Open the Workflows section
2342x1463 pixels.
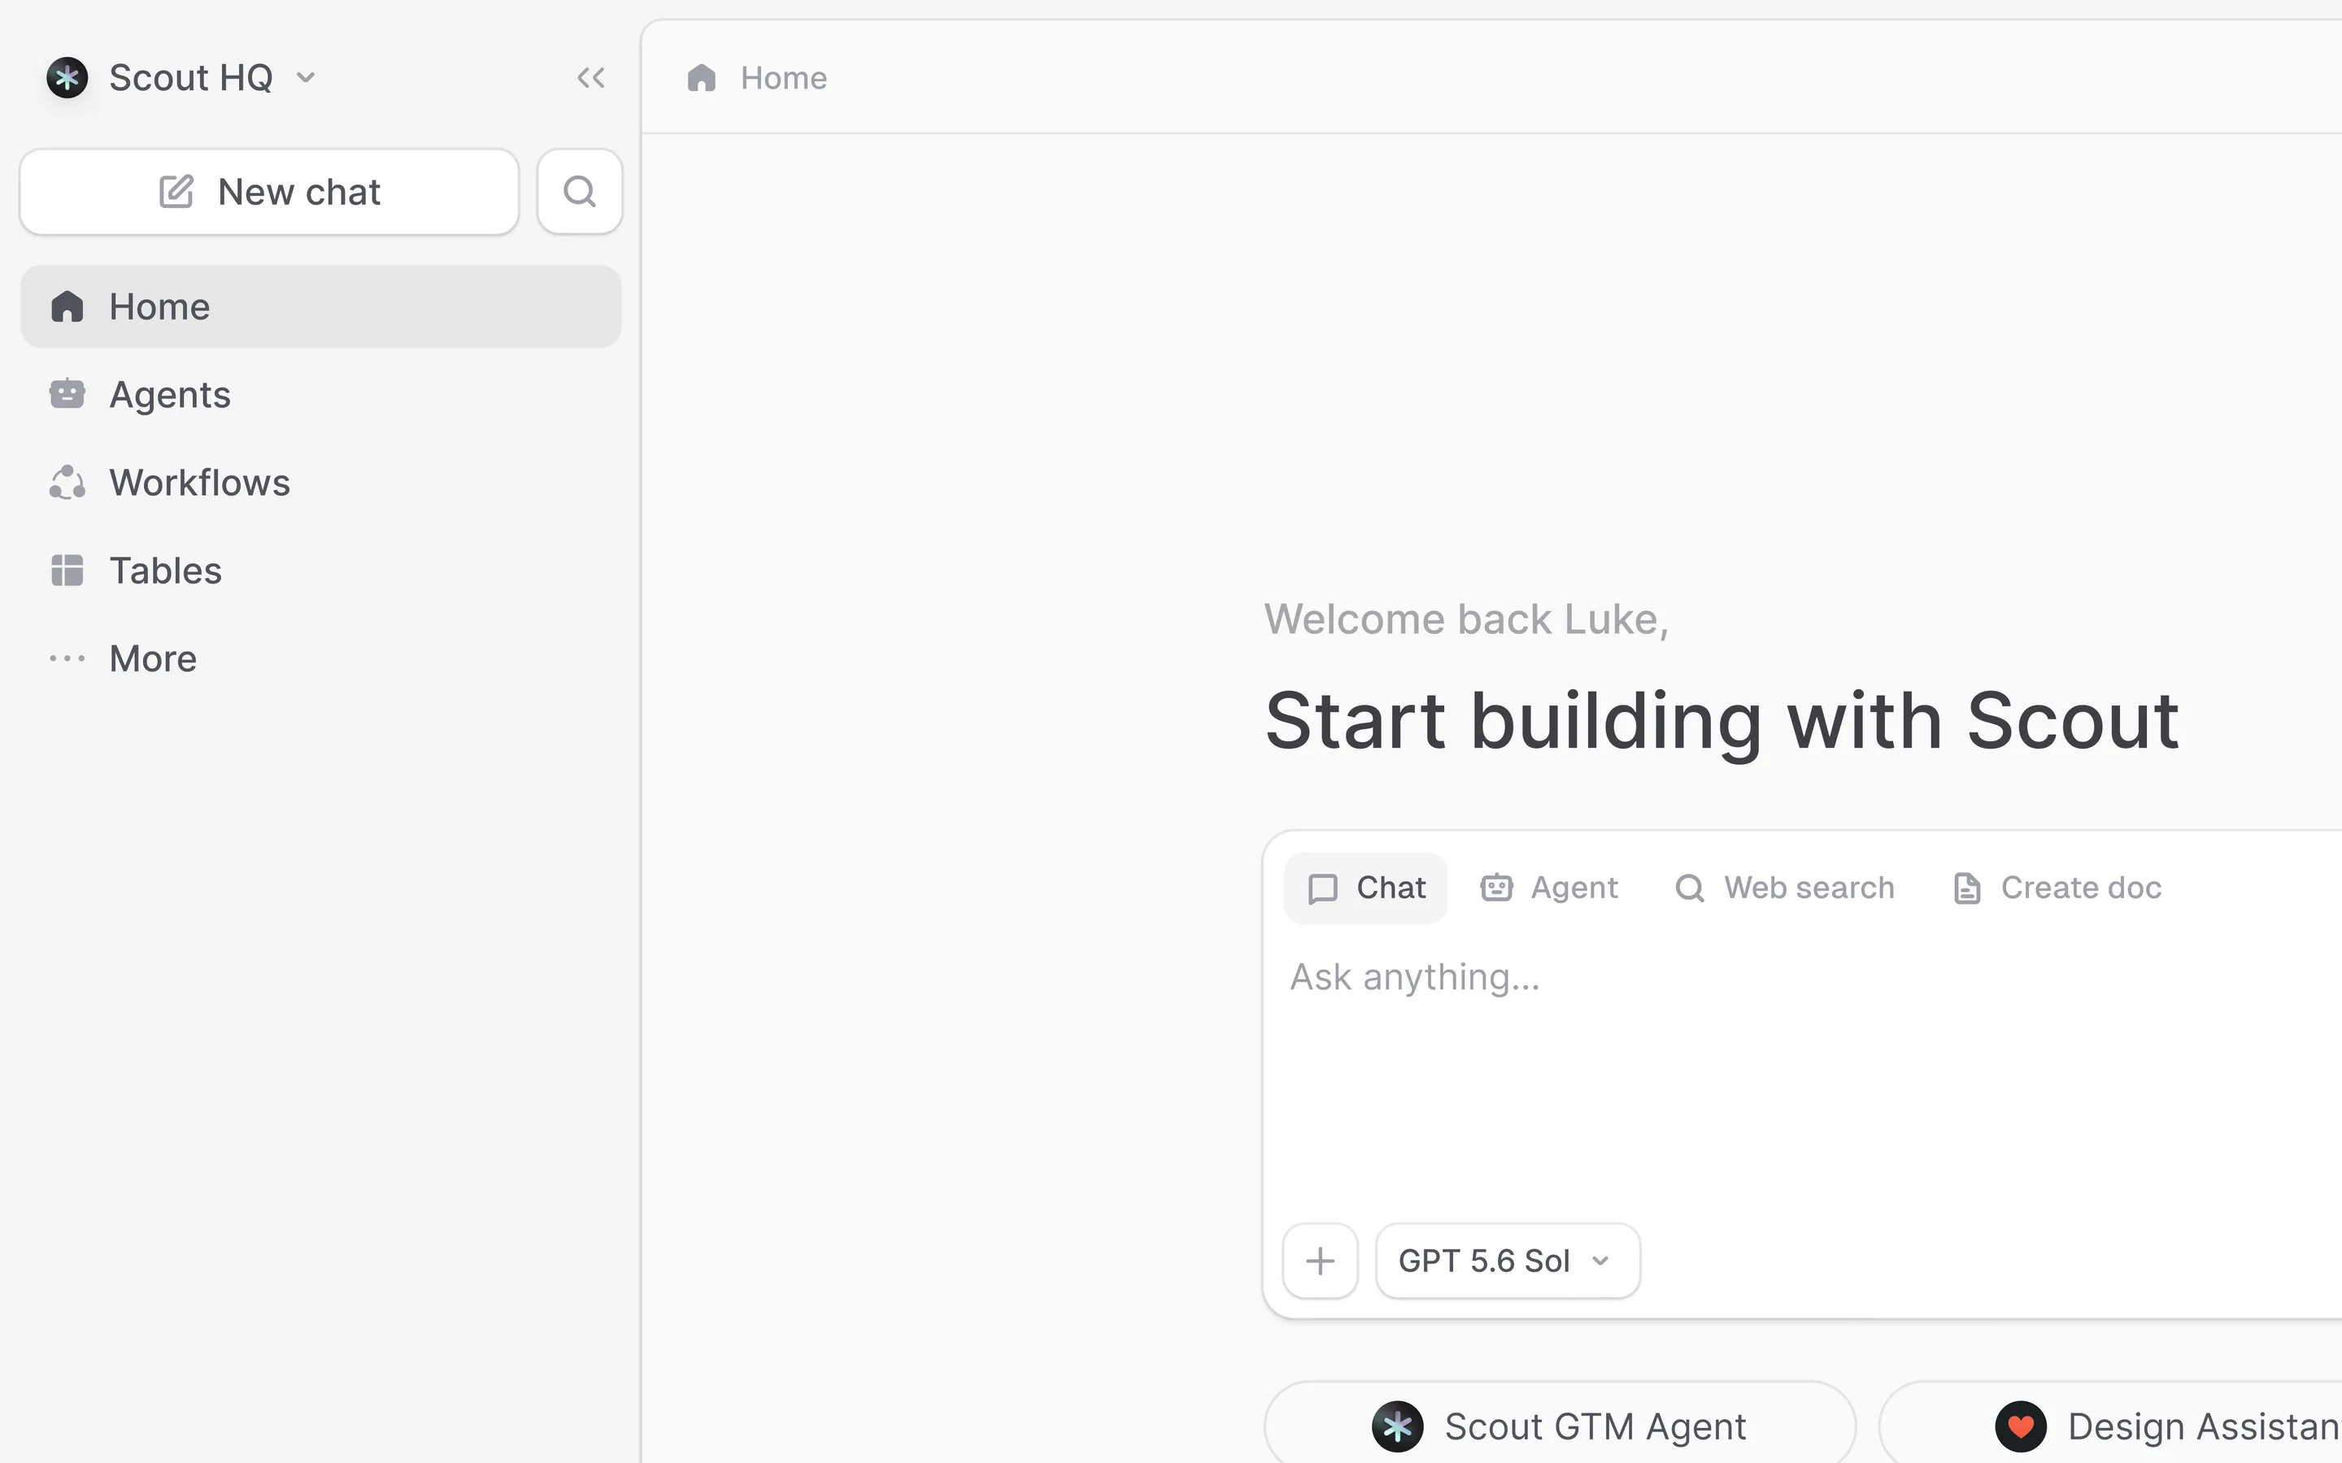click(320, 483)
